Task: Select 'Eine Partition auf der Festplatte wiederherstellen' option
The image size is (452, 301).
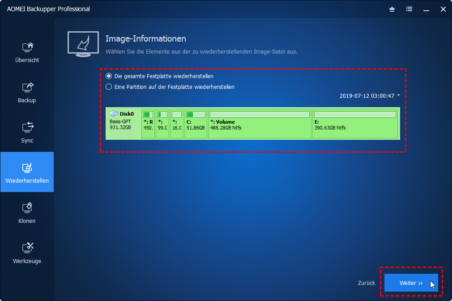Action: [x=109, y=87]
